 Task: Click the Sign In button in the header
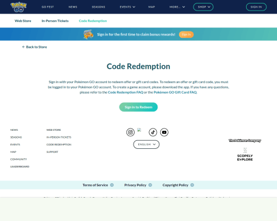[x=256, y=7]
